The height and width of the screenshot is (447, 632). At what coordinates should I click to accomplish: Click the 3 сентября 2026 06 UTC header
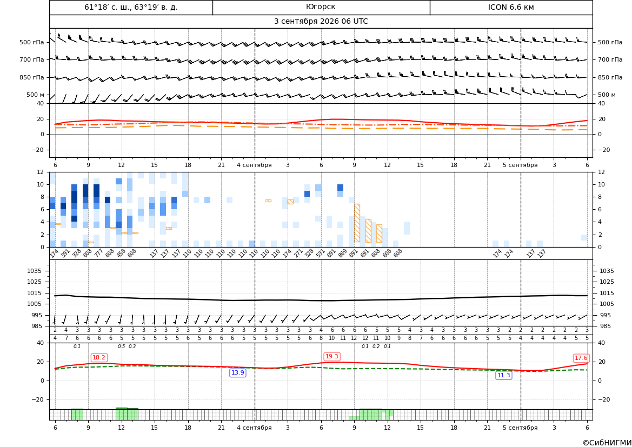(321, 22)
